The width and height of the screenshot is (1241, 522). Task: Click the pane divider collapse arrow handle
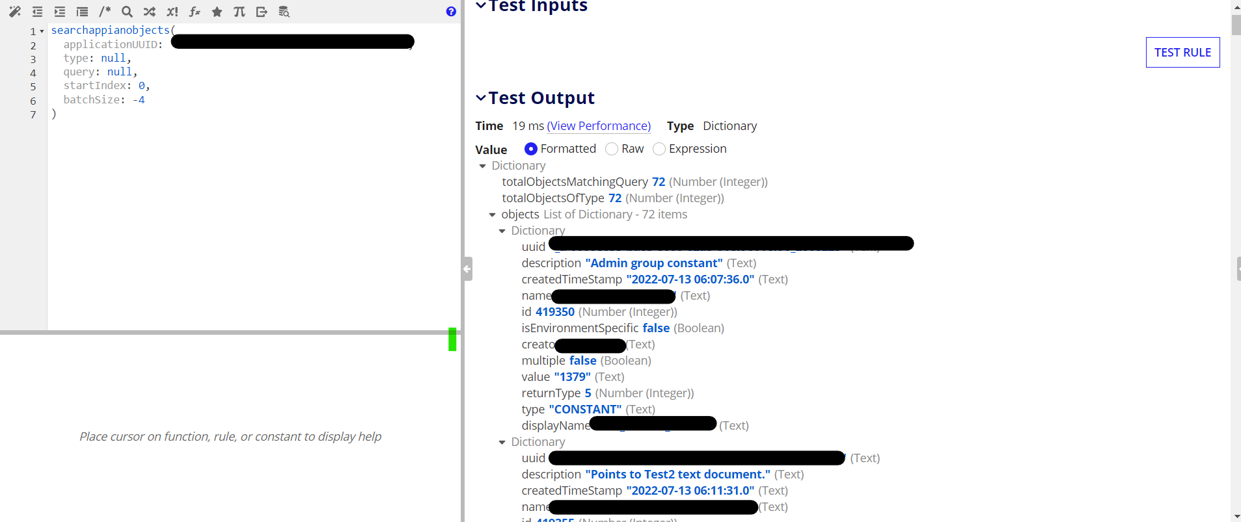[x=468, y=268]
